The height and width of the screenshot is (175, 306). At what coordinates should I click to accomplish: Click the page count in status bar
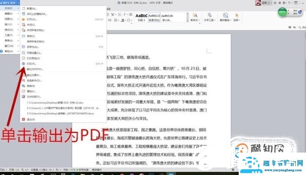click(14, 170)
